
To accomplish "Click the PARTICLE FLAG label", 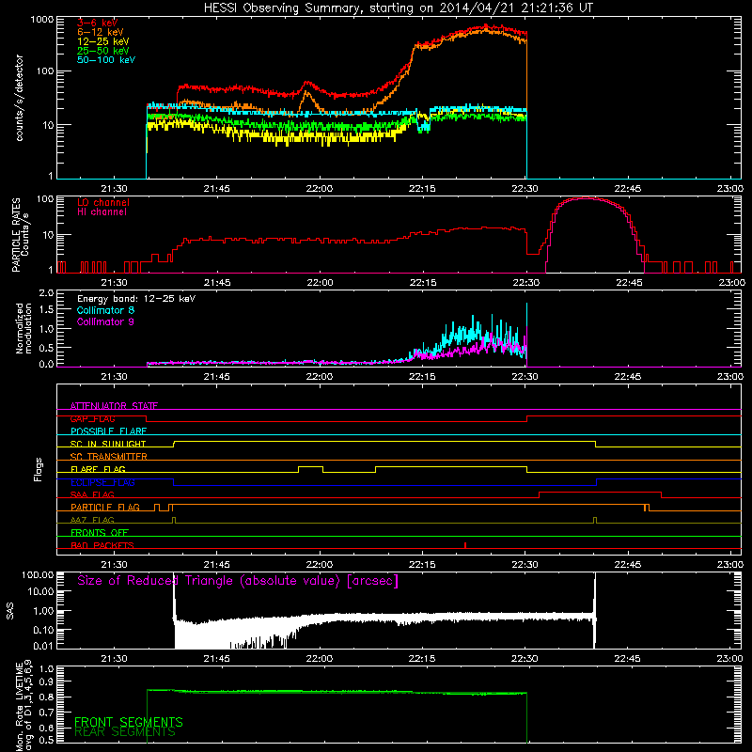I will [x=105, y=507].
